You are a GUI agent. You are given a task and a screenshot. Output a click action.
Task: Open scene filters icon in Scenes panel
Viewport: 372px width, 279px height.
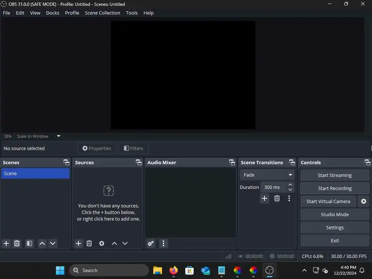click(x=29, y=243)
